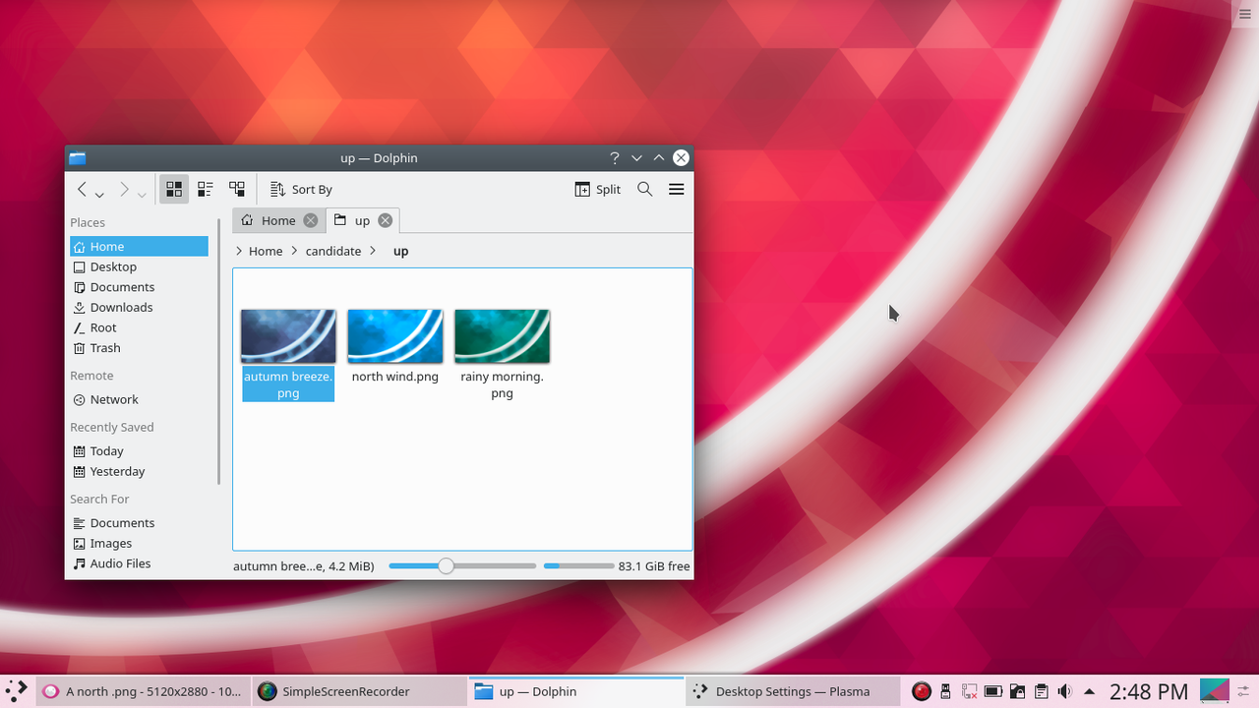The image size is (1259, 708).
Task: Switch to up — Dolphin taskbar entry
Action: point(575,691)
